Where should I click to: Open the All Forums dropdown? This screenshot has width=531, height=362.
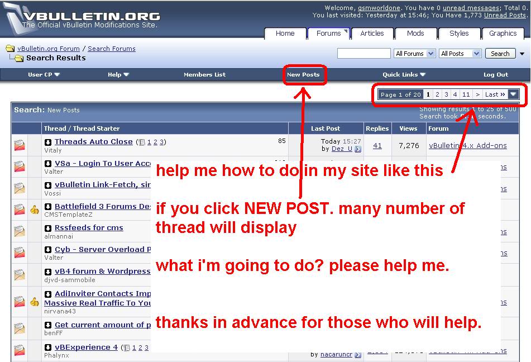(x=414, y=54)
